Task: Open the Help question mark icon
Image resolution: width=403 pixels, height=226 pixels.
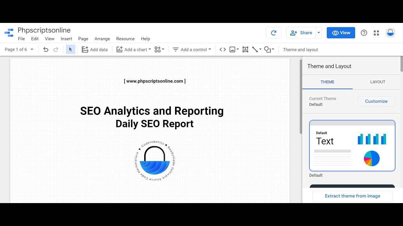Action: [364, 33]
